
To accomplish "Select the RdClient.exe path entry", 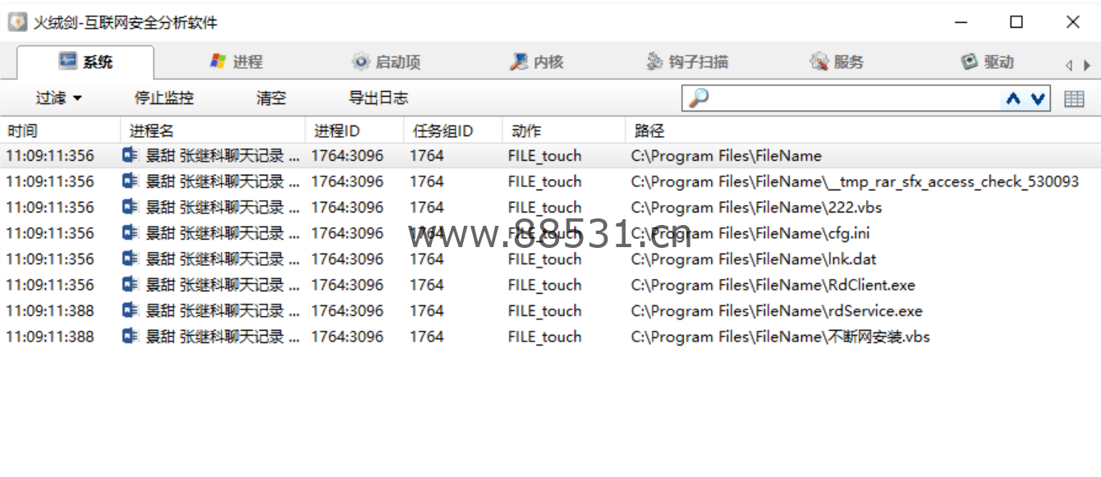I will pos(773,285).
